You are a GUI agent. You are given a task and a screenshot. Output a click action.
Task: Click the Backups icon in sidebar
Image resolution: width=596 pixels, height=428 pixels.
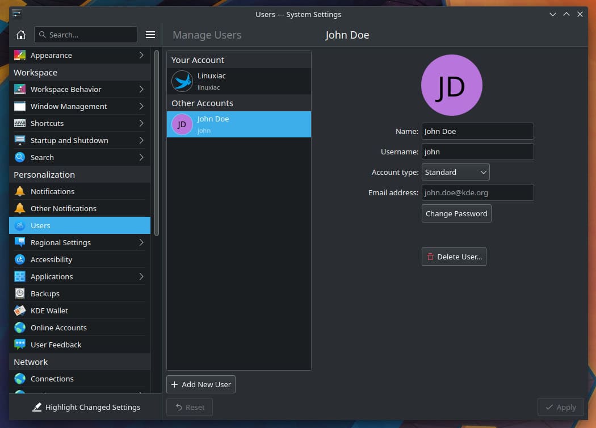[x=20, y=293]
